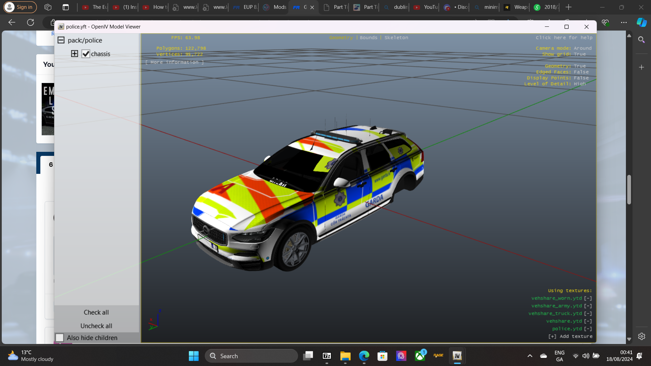Click the browser refresh icon
Screen dimensions: 651x366
(31, 22)
